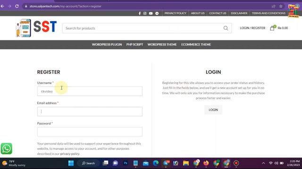Click the LOGIN button
The height and width of the screenshot is (169, 302).
(x=213, y=110)
